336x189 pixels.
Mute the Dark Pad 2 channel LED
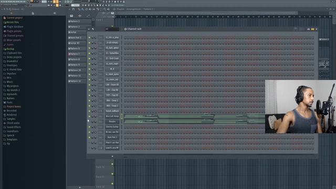point(89,138)
